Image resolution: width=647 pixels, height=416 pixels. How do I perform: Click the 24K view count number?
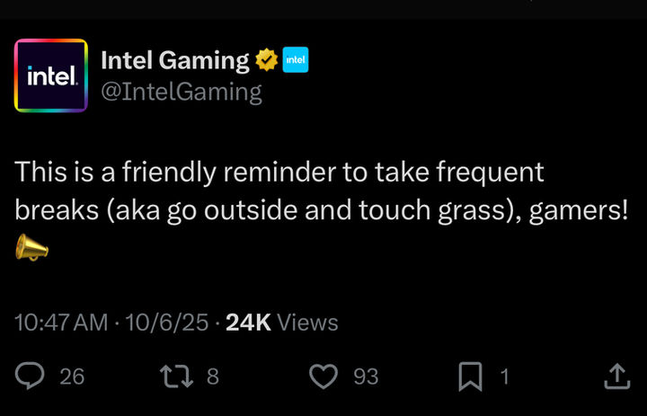[248, 323]
